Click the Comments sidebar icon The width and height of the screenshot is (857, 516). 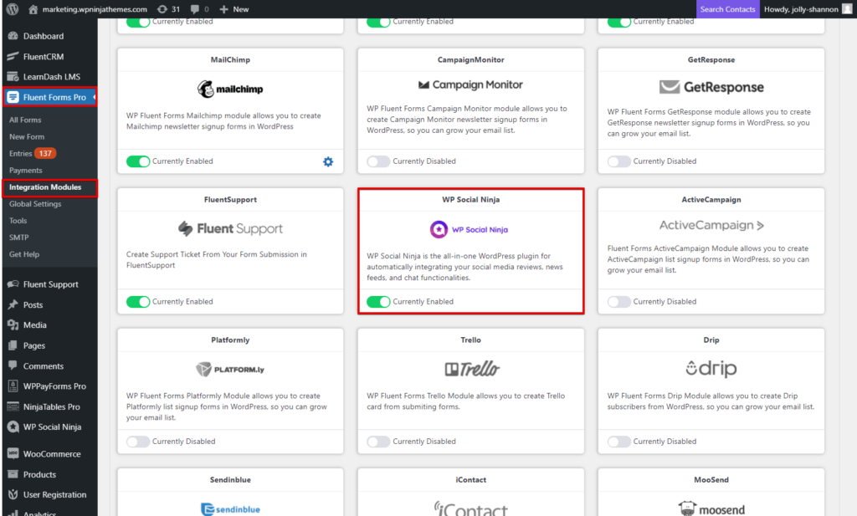pyautogui.click(x=13, y=365)
